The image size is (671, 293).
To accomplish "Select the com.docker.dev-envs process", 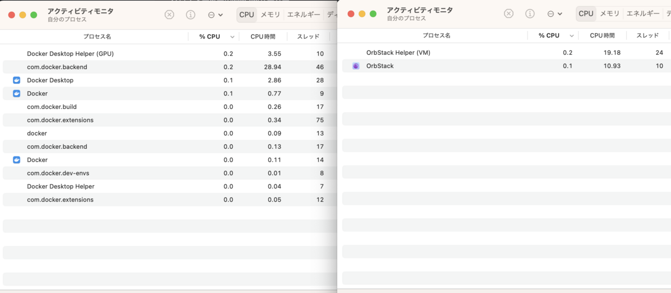I will 58,173.
